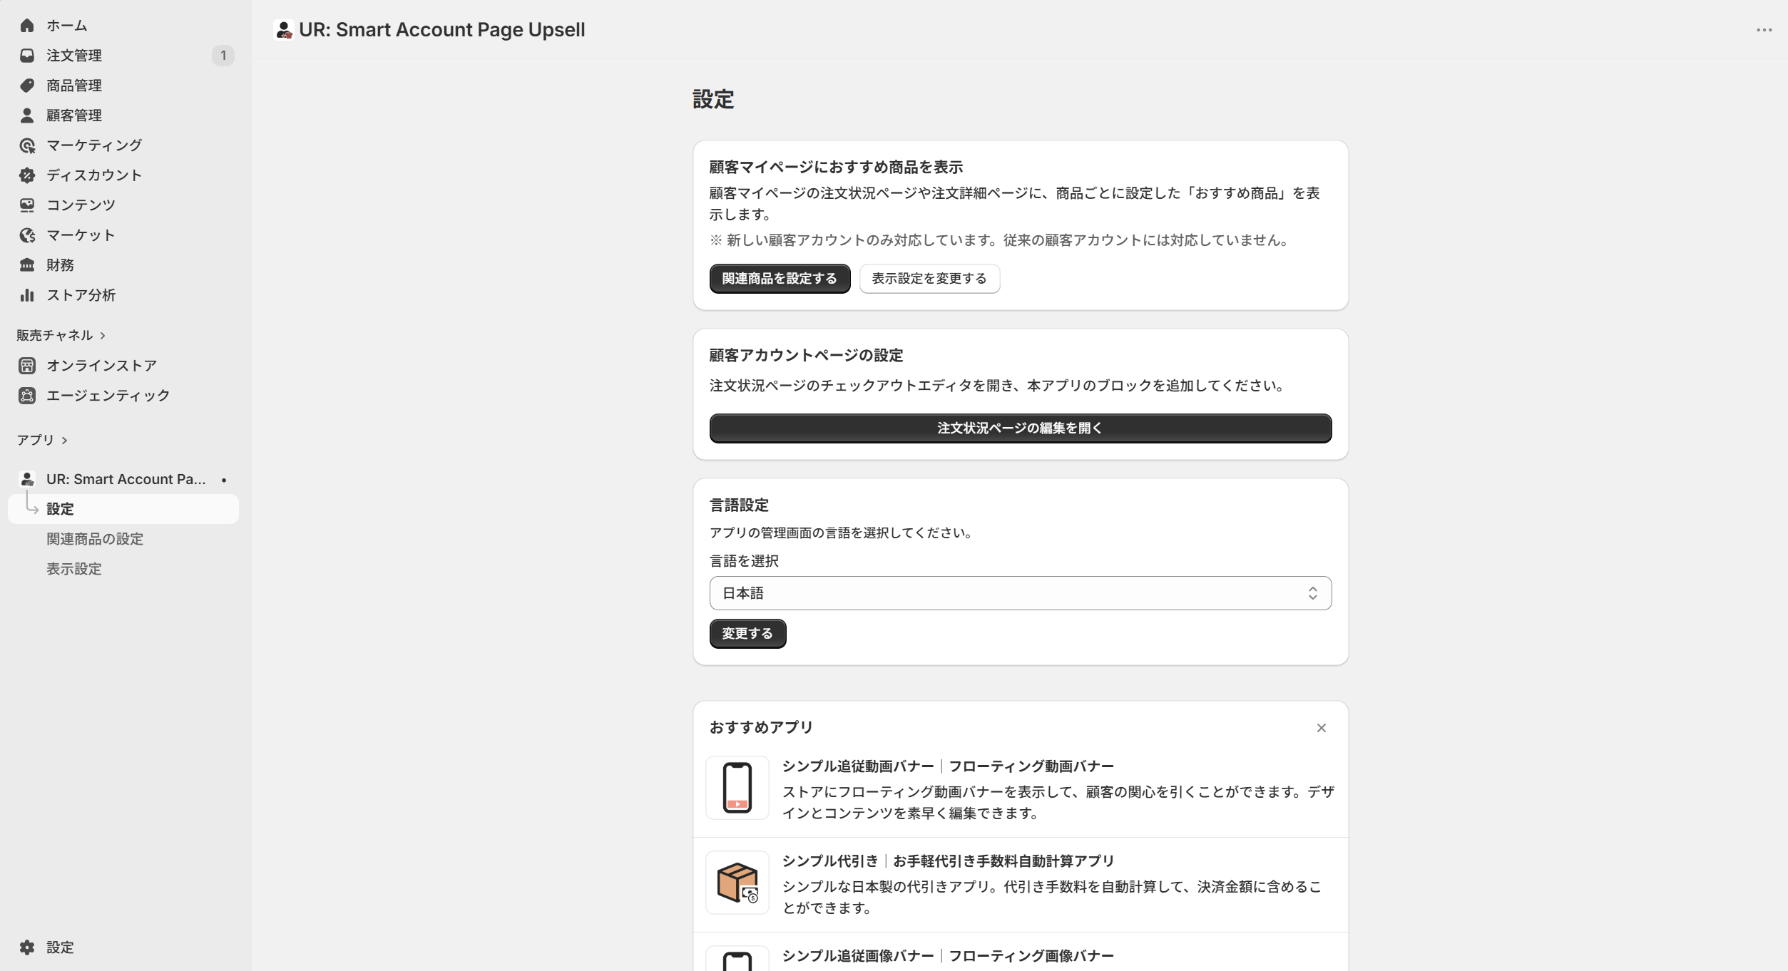Image resolution: width=1788 pixels, height=971 pixels.
Task: Go to 商品管理 in the sidebar
Action: tap(124, 86)
